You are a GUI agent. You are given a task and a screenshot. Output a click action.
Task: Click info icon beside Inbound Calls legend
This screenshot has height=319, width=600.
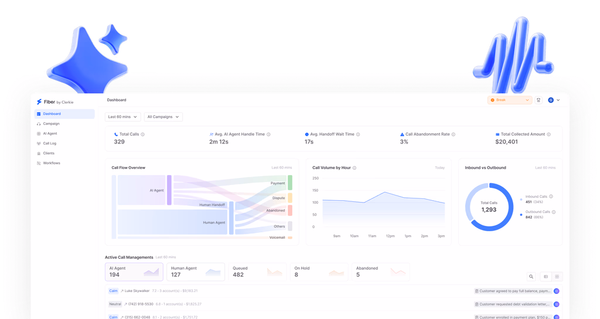(x=551, y=197)
